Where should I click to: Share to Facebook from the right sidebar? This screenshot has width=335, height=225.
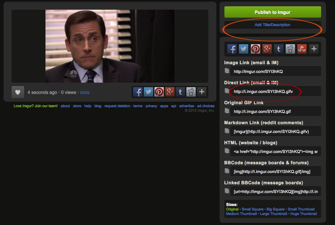click(232, 49)
